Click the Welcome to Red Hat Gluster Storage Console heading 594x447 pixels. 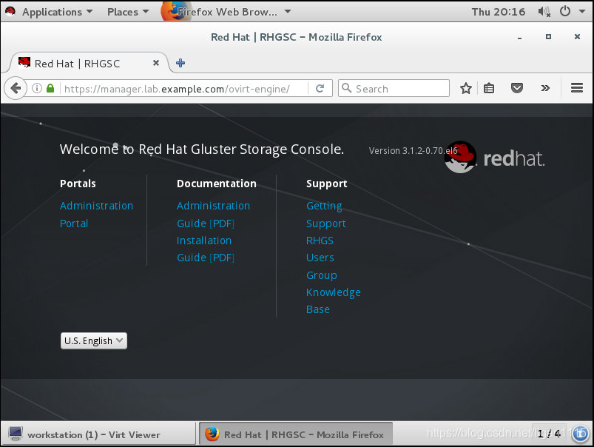pos(201,149)
